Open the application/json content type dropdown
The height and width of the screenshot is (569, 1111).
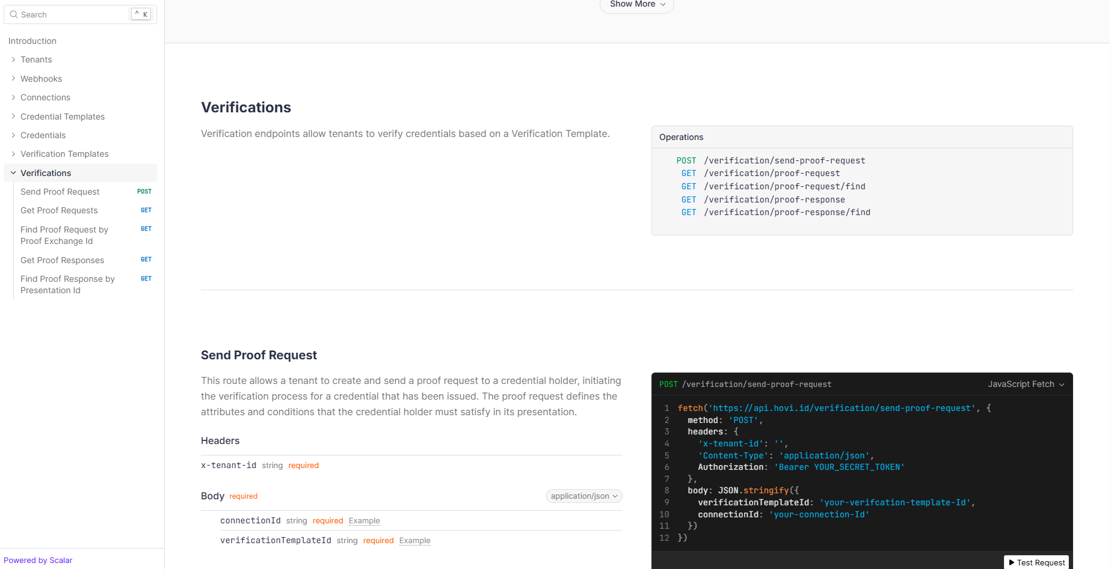click(x=583, y=496)
